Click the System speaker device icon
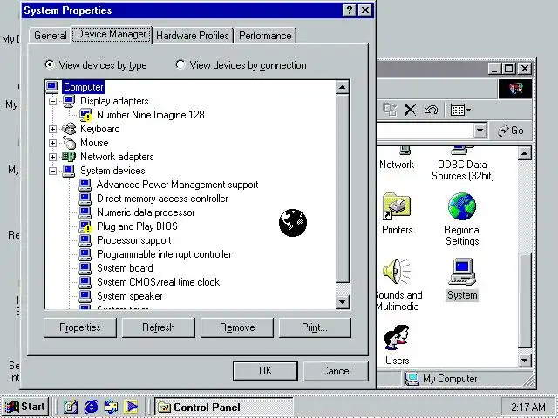 (x=85, y=296)
